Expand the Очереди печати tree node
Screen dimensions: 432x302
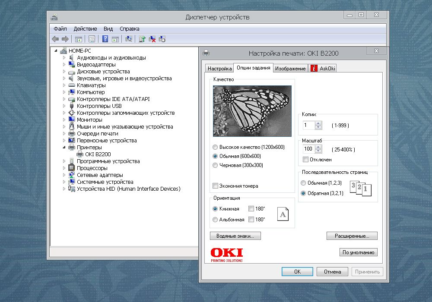[x=64, y=134]
